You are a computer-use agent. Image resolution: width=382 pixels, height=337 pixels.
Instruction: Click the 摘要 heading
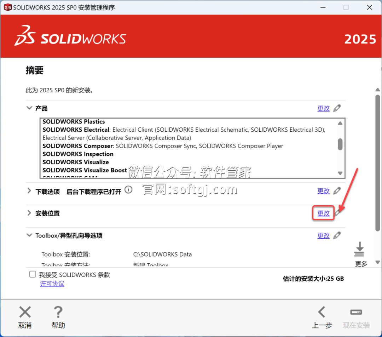point(35,70)
